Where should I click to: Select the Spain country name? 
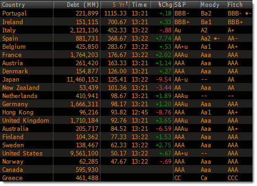pos(10,38)
